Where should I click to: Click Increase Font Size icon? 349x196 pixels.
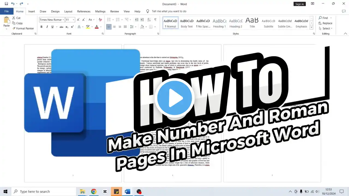tap(78, 20)
